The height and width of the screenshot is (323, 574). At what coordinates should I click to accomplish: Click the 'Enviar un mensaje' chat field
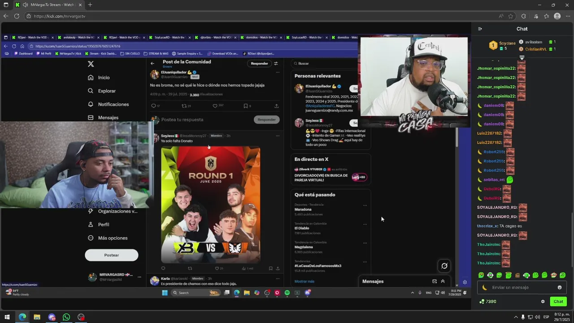pyautogui.click(x=522, y=288)
